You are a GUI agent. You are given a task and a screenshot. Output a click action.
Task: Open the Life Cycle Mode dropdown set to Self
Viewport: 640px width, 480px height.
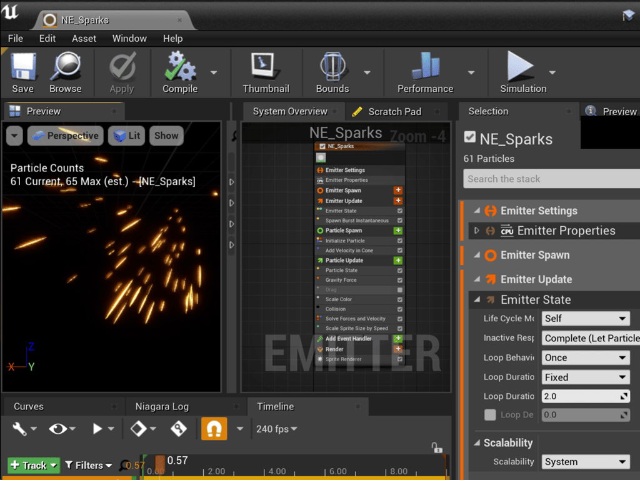[585, 318]
